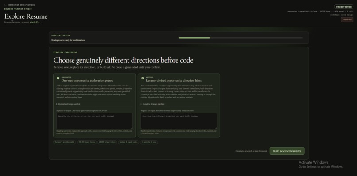357x176 pixels.
Task: Go back via Experiment Specification link
Action: [19, 5]
